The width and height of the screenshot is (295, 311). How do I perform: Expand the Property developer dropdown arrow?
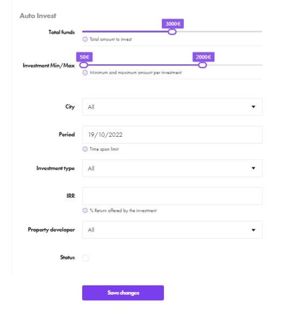pyautogui.click(x=253, y=230)
